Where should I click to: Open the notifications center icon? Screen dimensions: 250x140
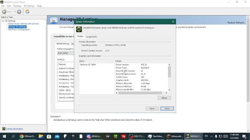[244, 136]
